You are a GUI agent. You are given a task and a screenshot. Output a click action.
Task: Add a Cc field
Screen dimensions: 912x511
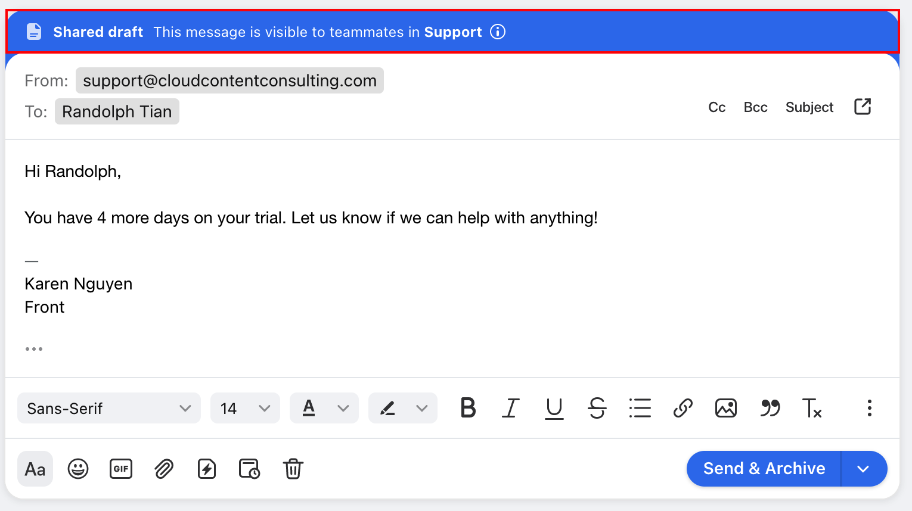pos(716,107)
